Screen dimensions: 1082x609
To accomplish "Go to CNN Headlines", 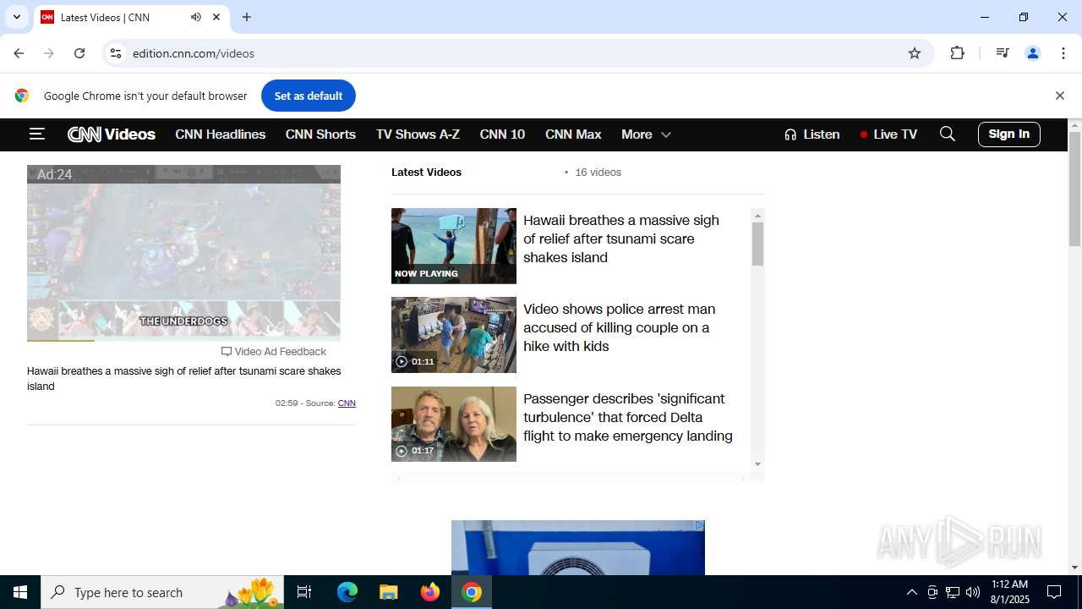I will pyautogui.click(x=221, y=134).
